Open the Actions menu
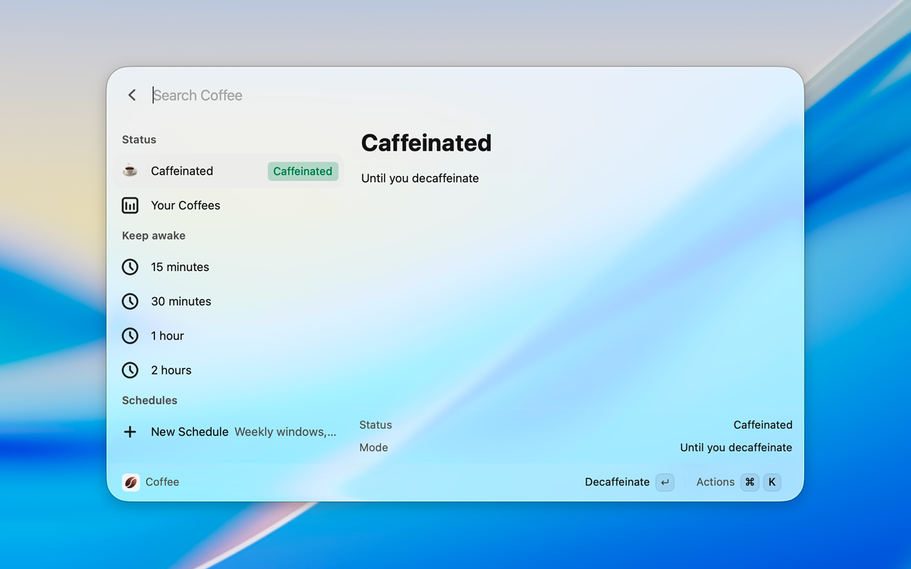911x569 pixels. coord(715,482)
